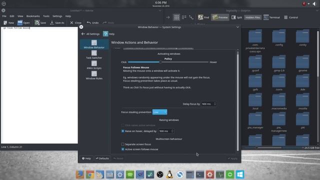Click inside the Kwrite text editing area
Screen dimensions: 320x180
pyautogui.click(x=39, y=85)
